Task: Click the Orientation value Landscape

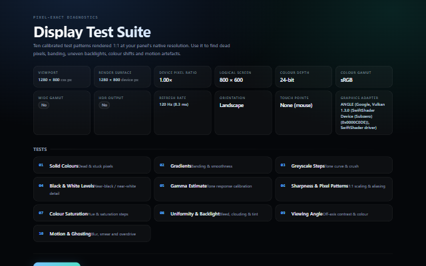Action: click(232, 105)
